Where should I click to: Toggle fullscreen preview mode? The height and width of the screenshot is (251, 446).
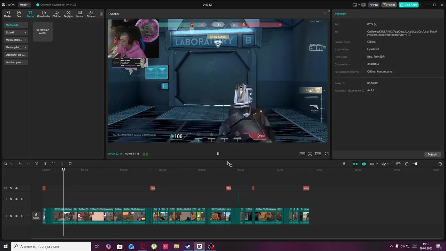(x=327, y=154)
